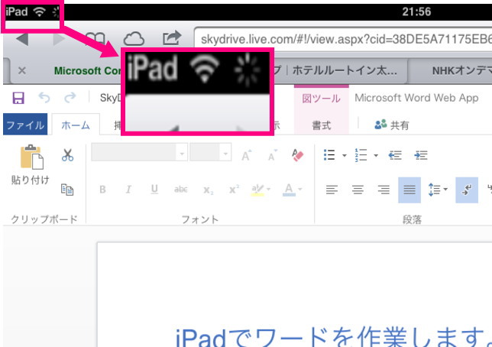Image resolution: width=492 pixels, height=347 pixels.
Task: Open the cloud icon in browser toolbar
Action: pos(134,39)
